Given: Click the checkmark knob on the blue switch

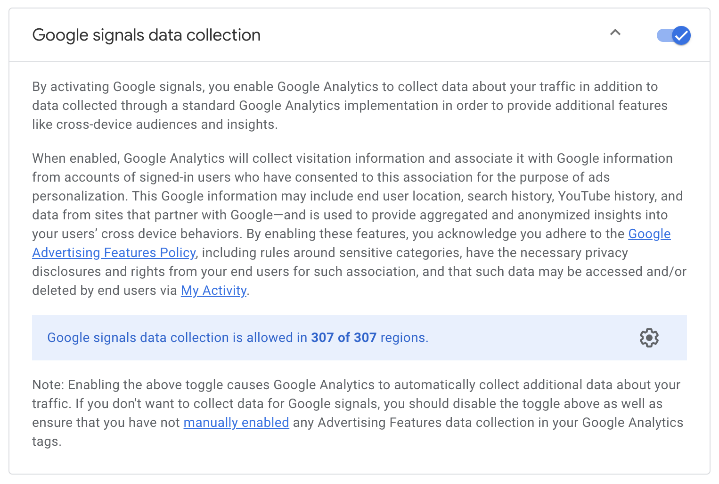Looking at the screenshot, I should (681, 35).
